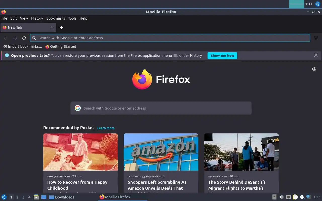
Task: Open the taskbar application launcher menu
Action: click(4, 197)
